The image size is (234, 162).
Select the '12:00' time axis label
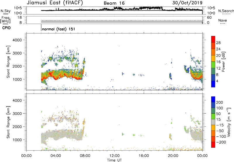[x=114, y=156]
